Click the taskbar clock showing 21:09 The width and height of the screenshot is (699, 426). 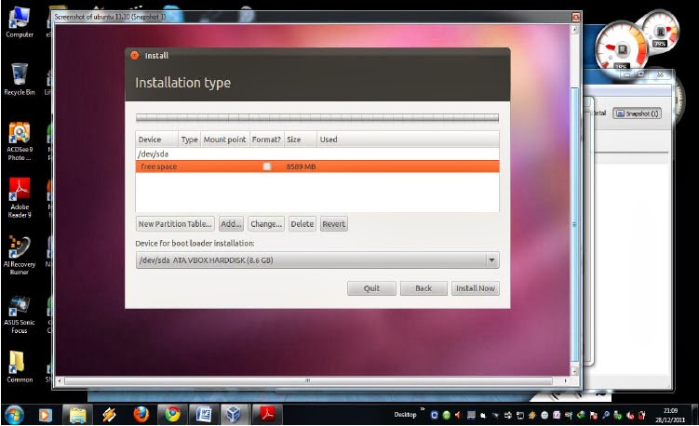(670, 415)
